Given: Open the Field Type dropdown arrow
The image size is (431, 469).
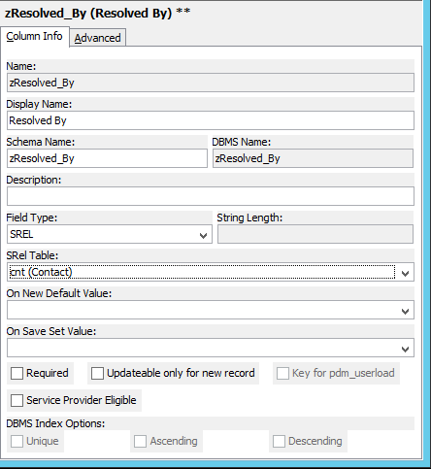Looking at the screenshot, I should tap(203, 235).
